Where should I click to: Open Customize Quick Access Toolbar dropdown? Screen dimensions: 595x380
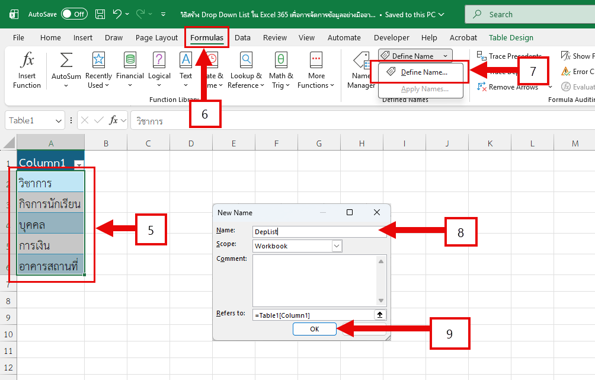click(x=163, y=14)
